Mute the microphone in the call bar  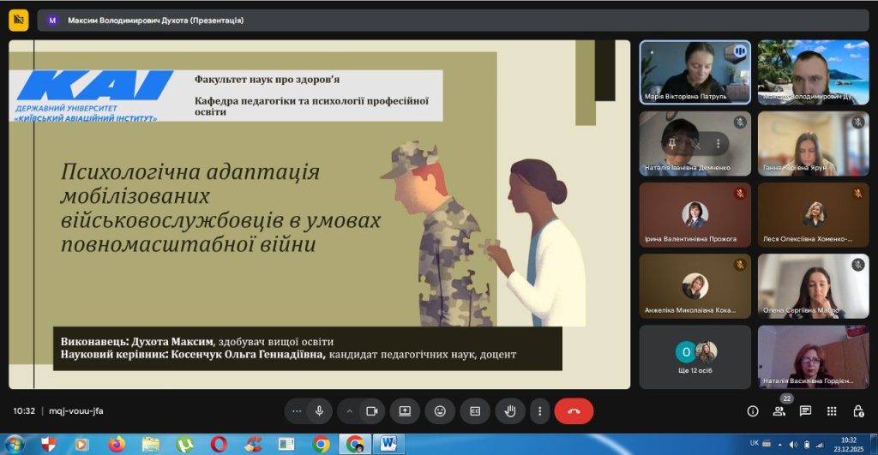click(319, 411)
